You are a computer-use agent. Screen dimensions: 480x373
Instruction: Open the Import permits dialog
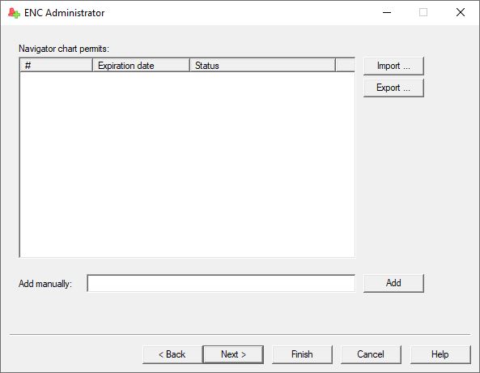pos(393,66)
